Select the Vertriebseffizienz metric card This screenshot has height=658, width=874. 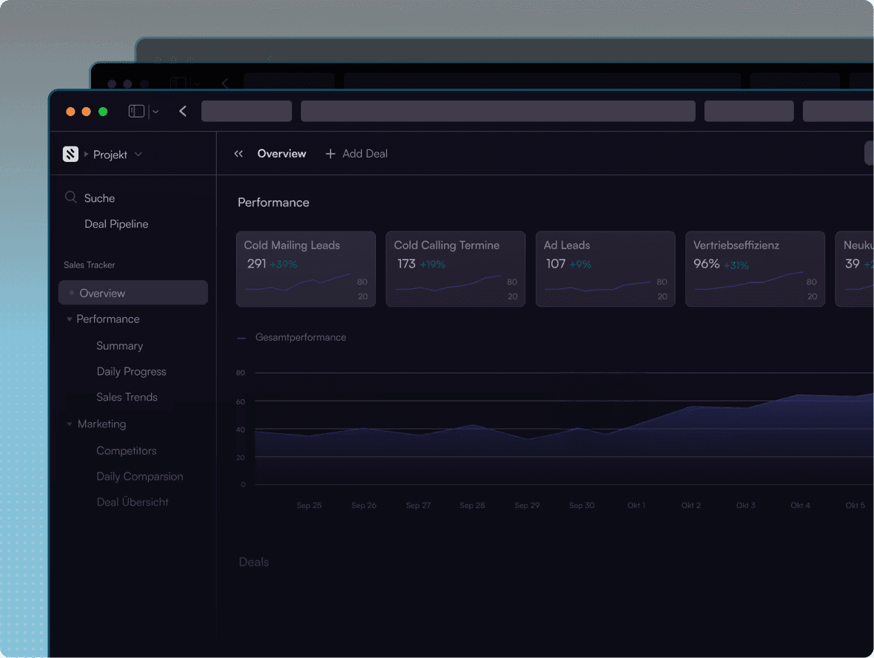(755, 269)
